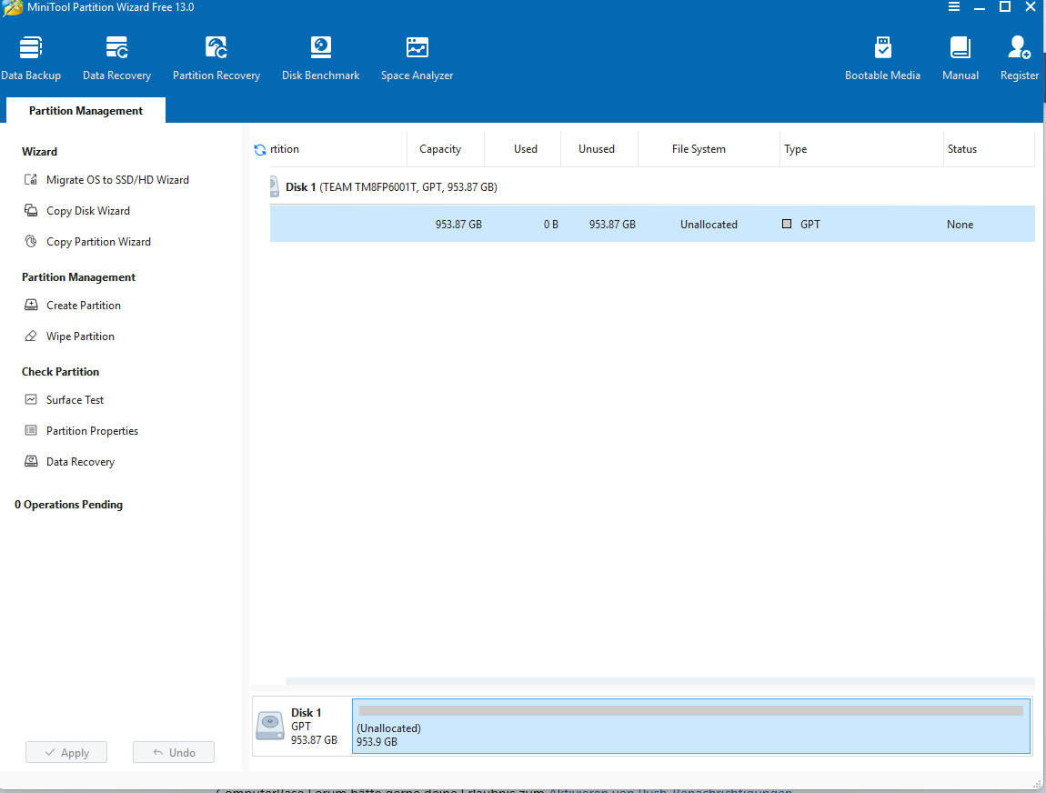The image size is (1046, 793).
Task: Sort by the Unused column header
Action: coord(597,149)
